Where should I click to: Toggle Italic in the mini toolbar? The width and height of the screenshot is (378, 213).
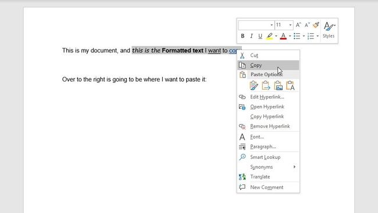point(251,36)
